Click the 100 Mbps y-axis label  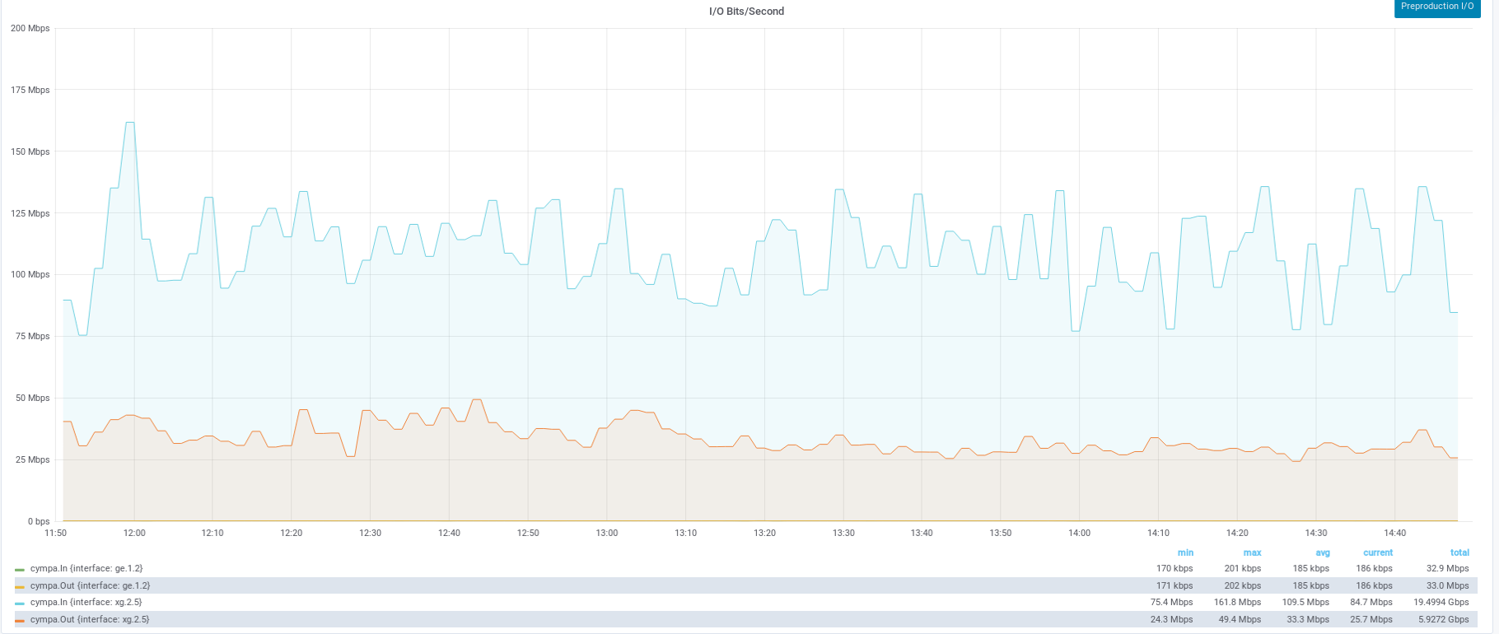point(30,275)
